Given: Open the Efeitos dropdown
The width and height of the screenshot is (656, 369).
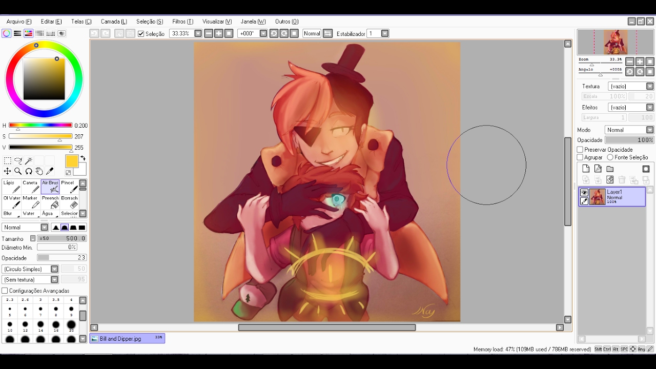Looking at the screenshot, I should pos(650,107).
